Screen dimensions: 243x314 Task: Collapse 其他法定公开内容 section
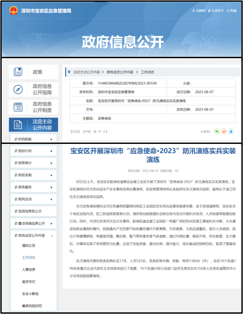52,236
